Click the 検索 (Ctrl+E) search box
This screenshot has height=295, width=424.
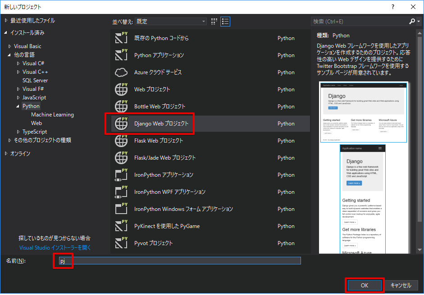tap(360, 21)
